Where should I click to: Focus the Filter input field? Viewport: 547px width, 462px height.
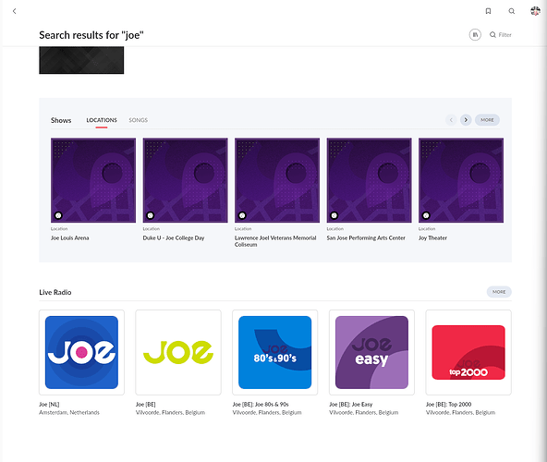[x=501, y=34]
